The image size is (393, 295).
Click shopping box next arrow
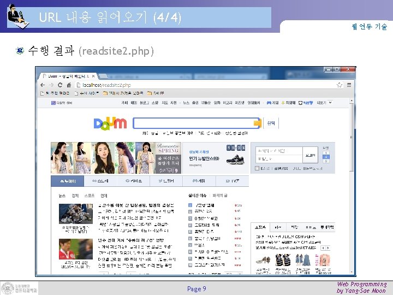click(x=327, y=248)
